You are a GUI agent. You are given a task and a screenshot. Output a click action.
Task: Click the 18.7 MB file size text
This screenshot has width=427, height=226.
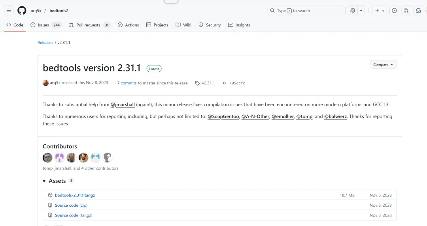tap(347, 195)
